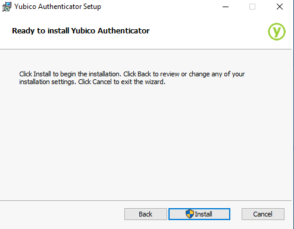Open the installer system menu icon in title bar
This screenshot has height=229, width=294.
pyautogui.click(x=7, y=7)
